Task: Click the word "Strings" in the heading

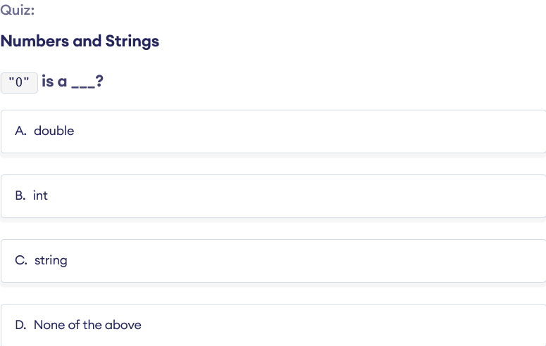Action: point(132,41)
